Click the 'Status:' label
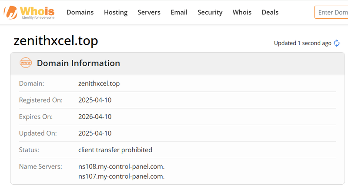The height and width of the screenshot is (186, 348). (x=29, y=150)
